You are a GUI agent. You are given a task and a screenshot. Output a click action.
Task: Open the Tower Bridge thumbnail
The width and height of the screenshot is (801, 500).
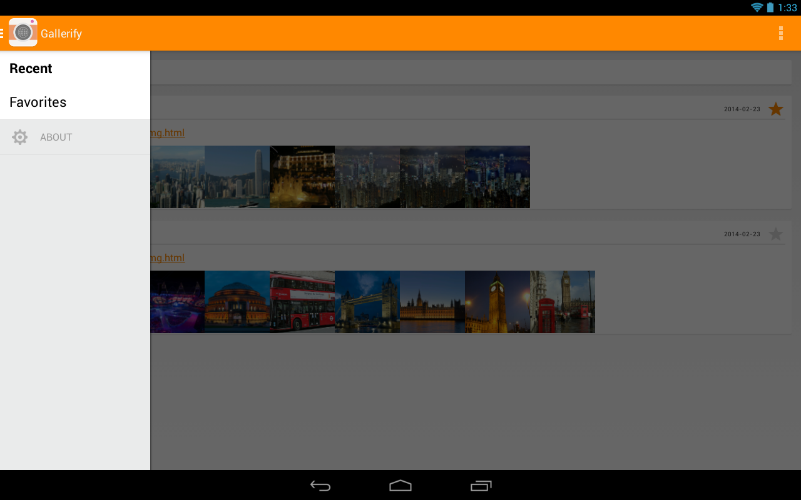click(x=367, y=302)
